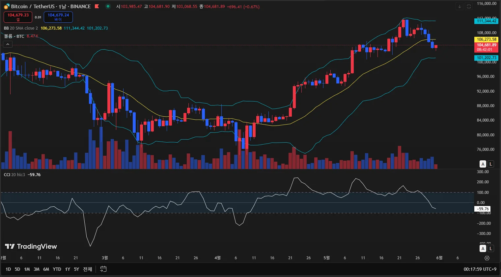Select the 볼륨 · BTC volume legend
This screenshot has height=277, width=501.
tap(14, 36)
